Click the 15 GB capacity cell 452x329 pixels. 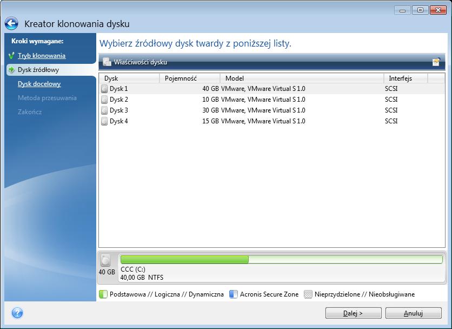tap(210, 121)
